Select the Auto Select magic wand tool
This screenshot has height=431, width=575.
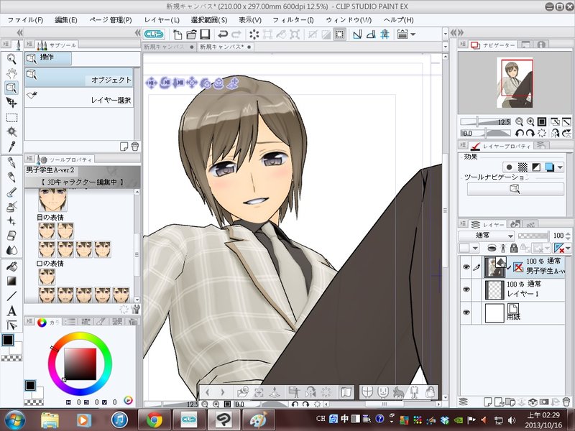(11, 132)
